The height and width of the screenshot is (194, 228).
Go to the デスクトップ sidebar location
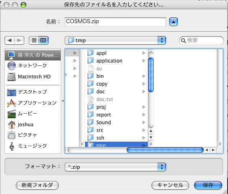point(33,92)
